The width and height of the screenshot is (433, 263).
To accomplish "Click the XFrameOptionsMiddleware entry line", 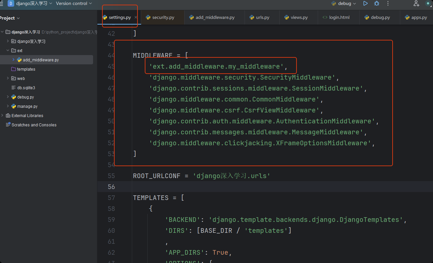I will [x=260, y=143].
